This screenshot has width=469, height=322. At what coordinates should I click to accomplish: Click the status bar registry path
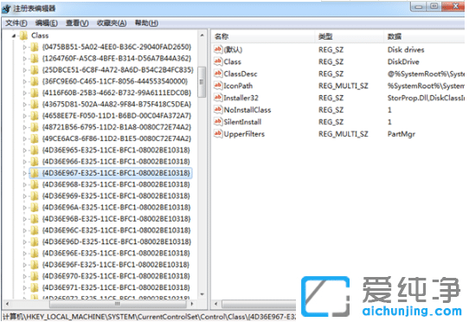tap(149, 316)
